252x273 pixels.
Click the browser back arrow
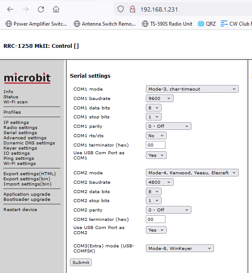[10, 9]
